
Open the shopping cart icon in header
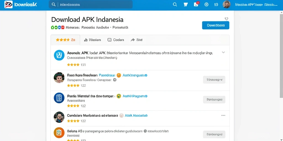[185, 4]
